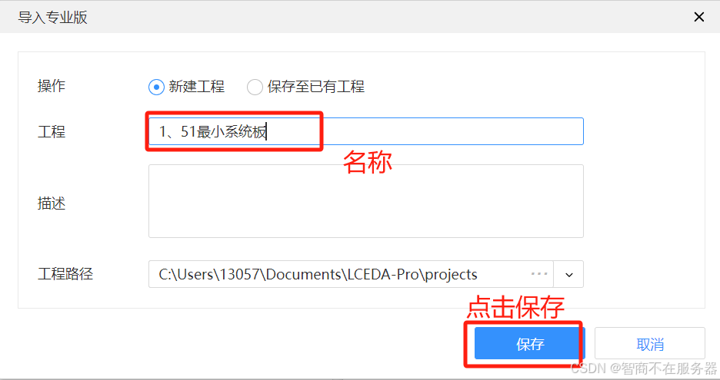Screen dimensions: 720x380
Task: Click the red 点击保存 annotation text
Action: click(x=515, y=307)
